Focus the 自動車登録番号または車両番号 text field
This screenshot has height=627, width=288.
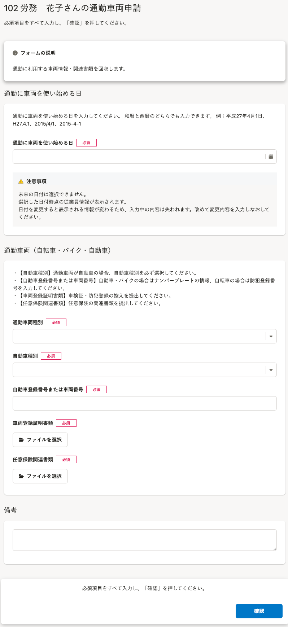click(144, 403)
